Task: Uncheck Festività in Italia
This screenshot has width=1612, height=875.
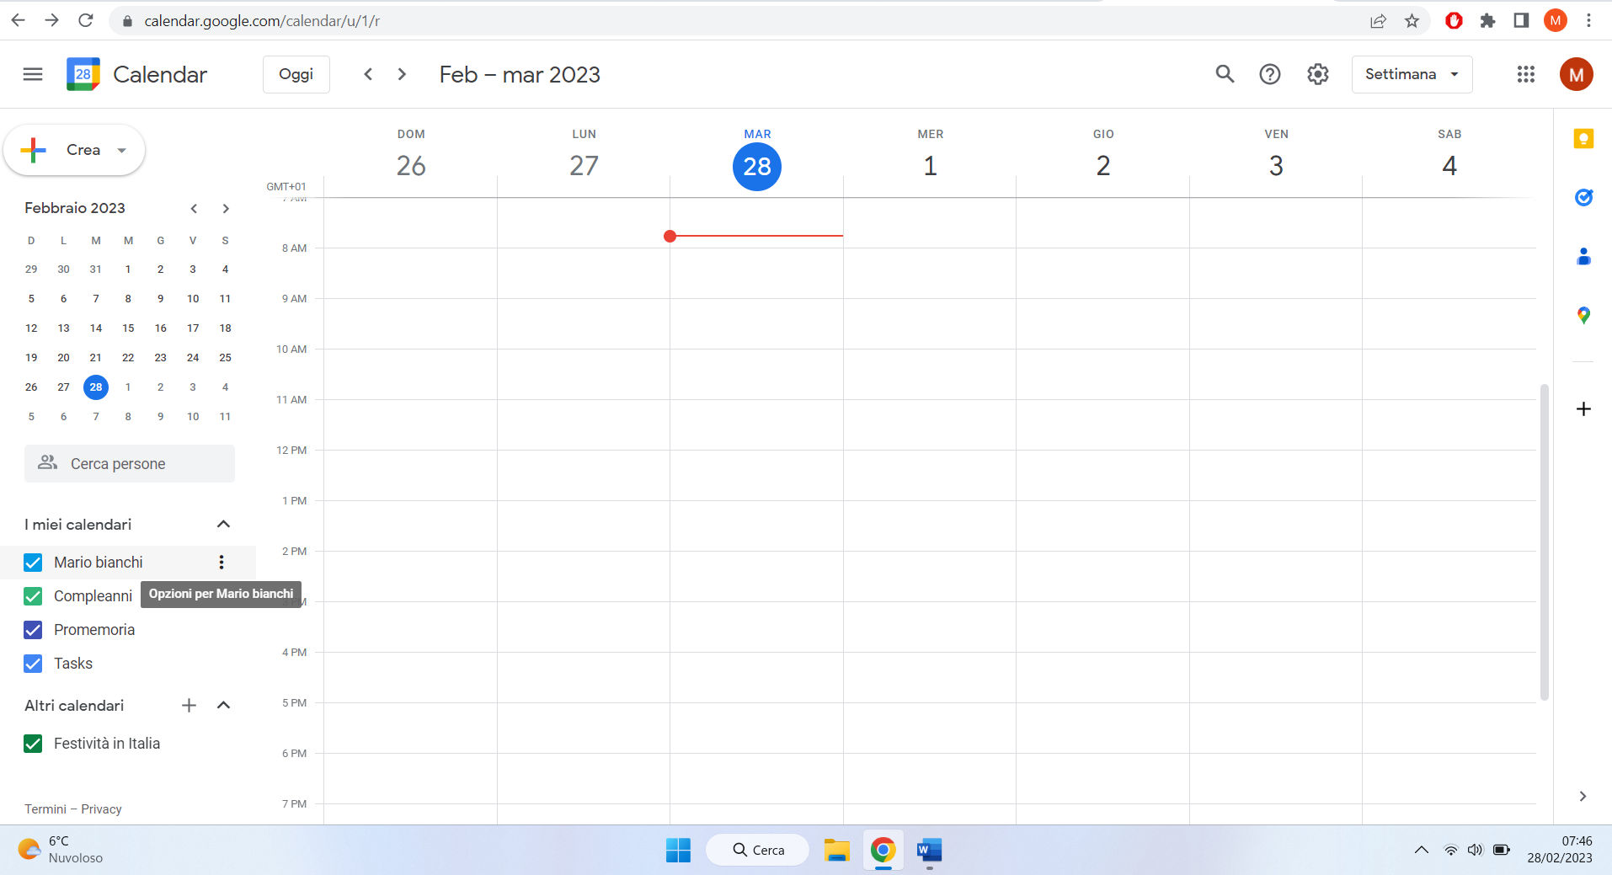Action: point(32,744)
